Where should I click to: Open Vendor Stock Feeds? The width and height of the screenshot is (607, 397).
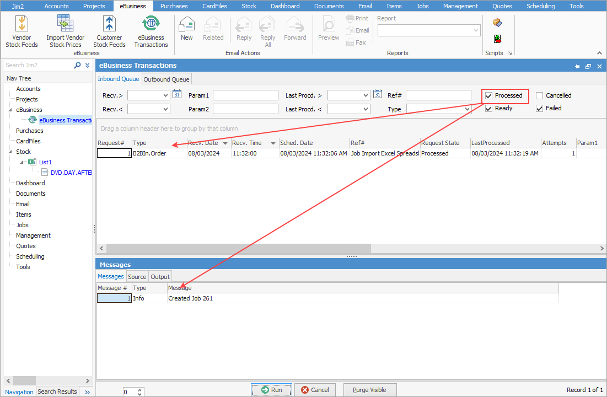tap(22, 31)
